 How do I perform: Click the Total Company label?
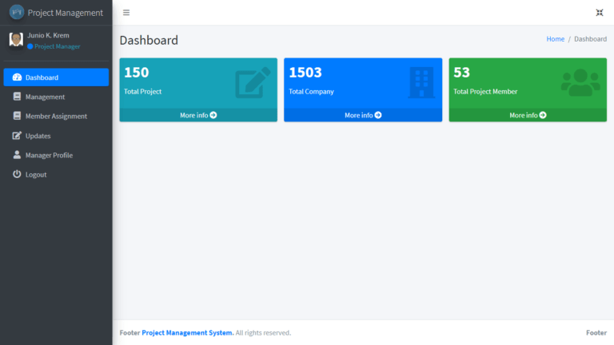(x=311, y=92)
